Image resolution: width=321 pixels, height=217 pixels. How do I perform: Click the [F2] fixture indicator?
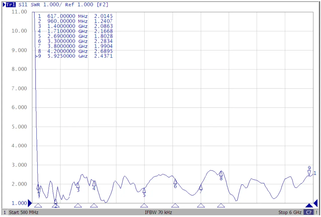pos(102,5)
